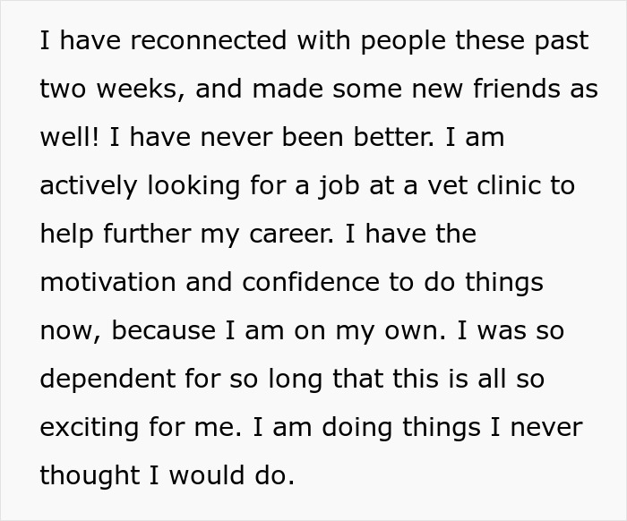Image resolution: width=627 pixels, height=521 pixels.
Task: Click the word "confidence" in the text
Action: pyautogui.click(x=311, y=282)
